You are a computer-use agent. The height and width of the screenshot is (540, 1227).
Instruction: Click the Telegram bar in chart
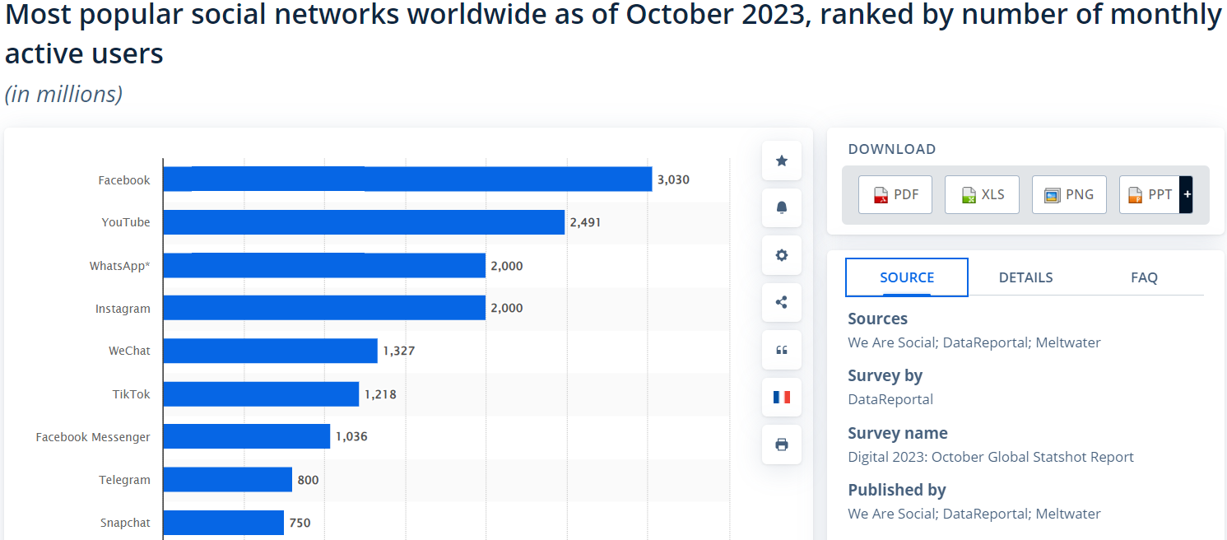pyautogui.click(x=227, y=479)
